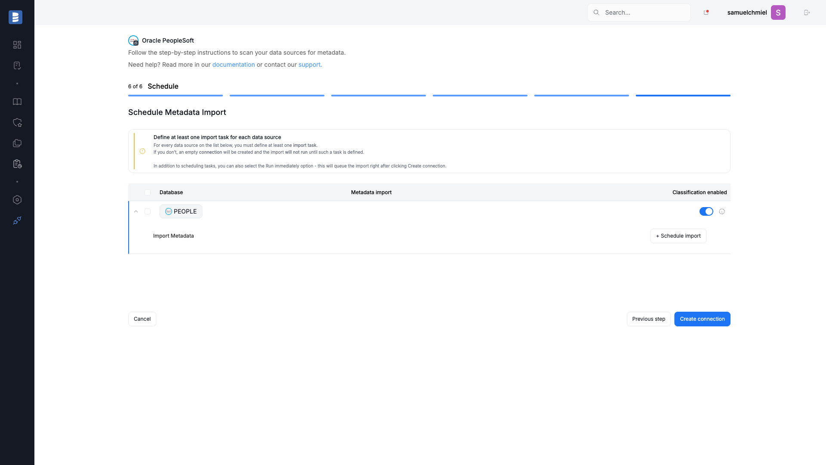Open the support link
Image resolution: width=826 pixels, height=465 pixels.
[x=309, y=65]
